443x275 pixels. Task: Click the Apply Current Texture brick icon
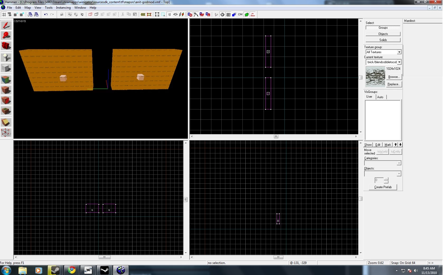point(6,90)
